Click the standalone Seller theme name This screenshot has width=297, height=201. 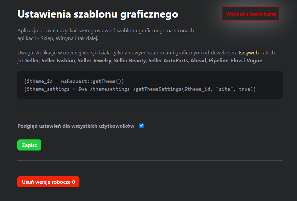pyautogui.click(x=33, y=61)
